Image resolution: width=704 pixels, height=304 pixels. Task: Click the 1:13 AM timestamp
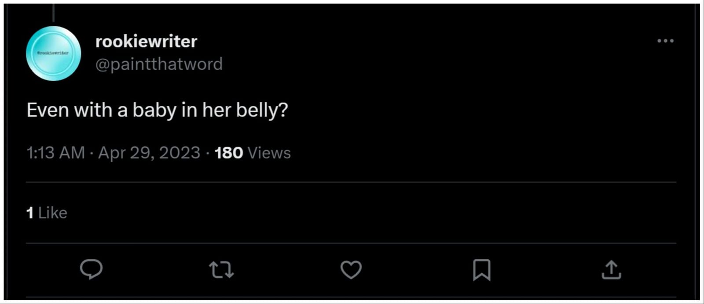coord(55,153)
